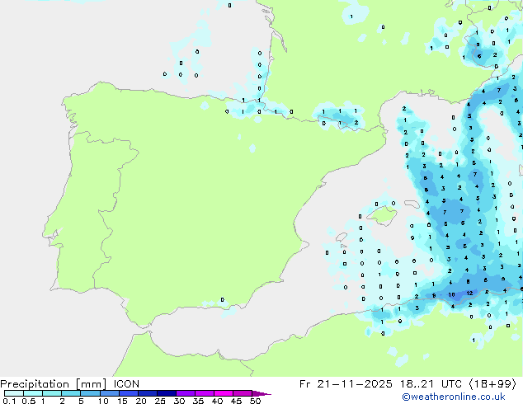This screenshot has width=523, height=404.
Task: Pick the 1–2 mm legend color swatch
Action: tap(52, 393)
